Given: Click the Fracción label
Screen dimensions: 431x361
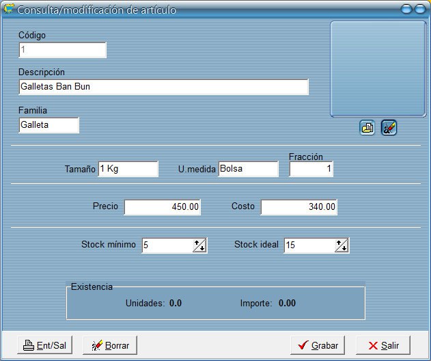Looking at the screenshot, I should [x=306, y=157].
